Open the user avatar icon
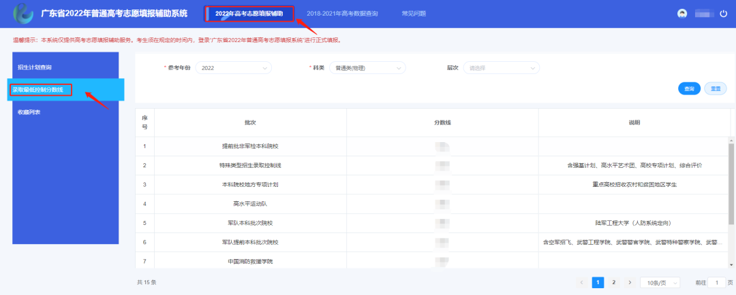The image size is (736, 295). coord(682,14)
